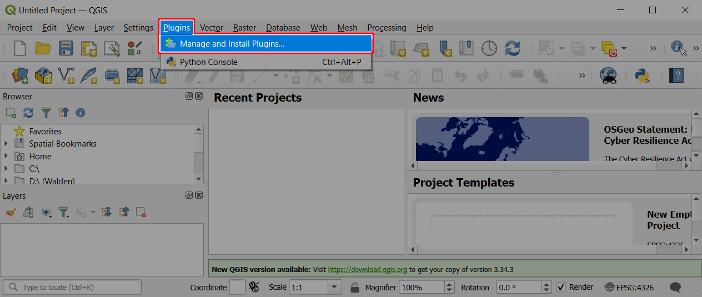Click the Deselect Features icon

tap(609, 49)
